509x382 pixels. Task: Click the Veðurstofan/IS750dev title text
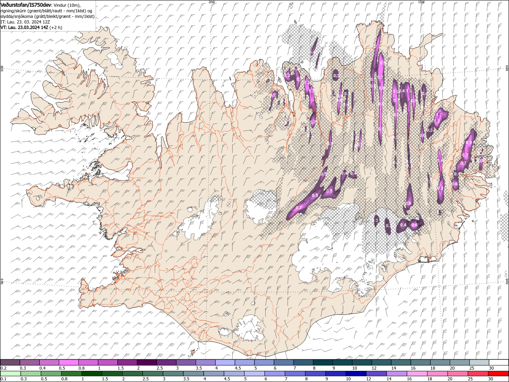click(x=26, y=4)
